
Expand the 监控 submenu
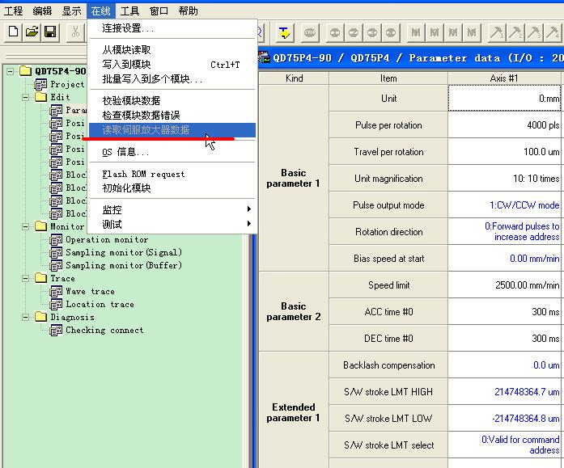pyautogui.click(x=175, y=209)
